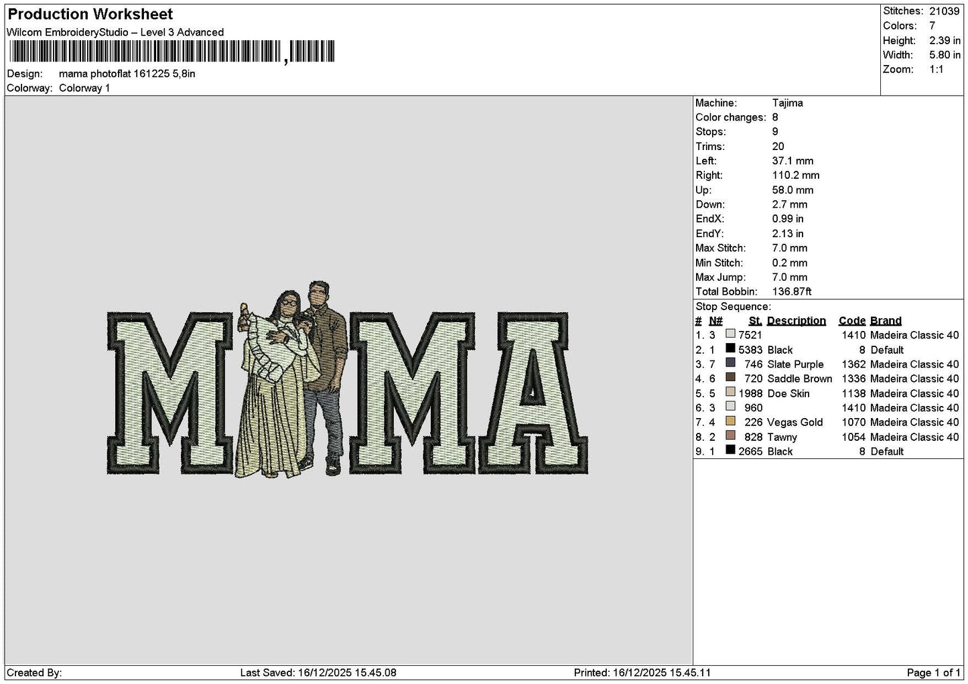Click the swatch for stop 6 (960 stitches)
Image resolution: width=968 pixels, height=684 pixels.
coord(731,407)
